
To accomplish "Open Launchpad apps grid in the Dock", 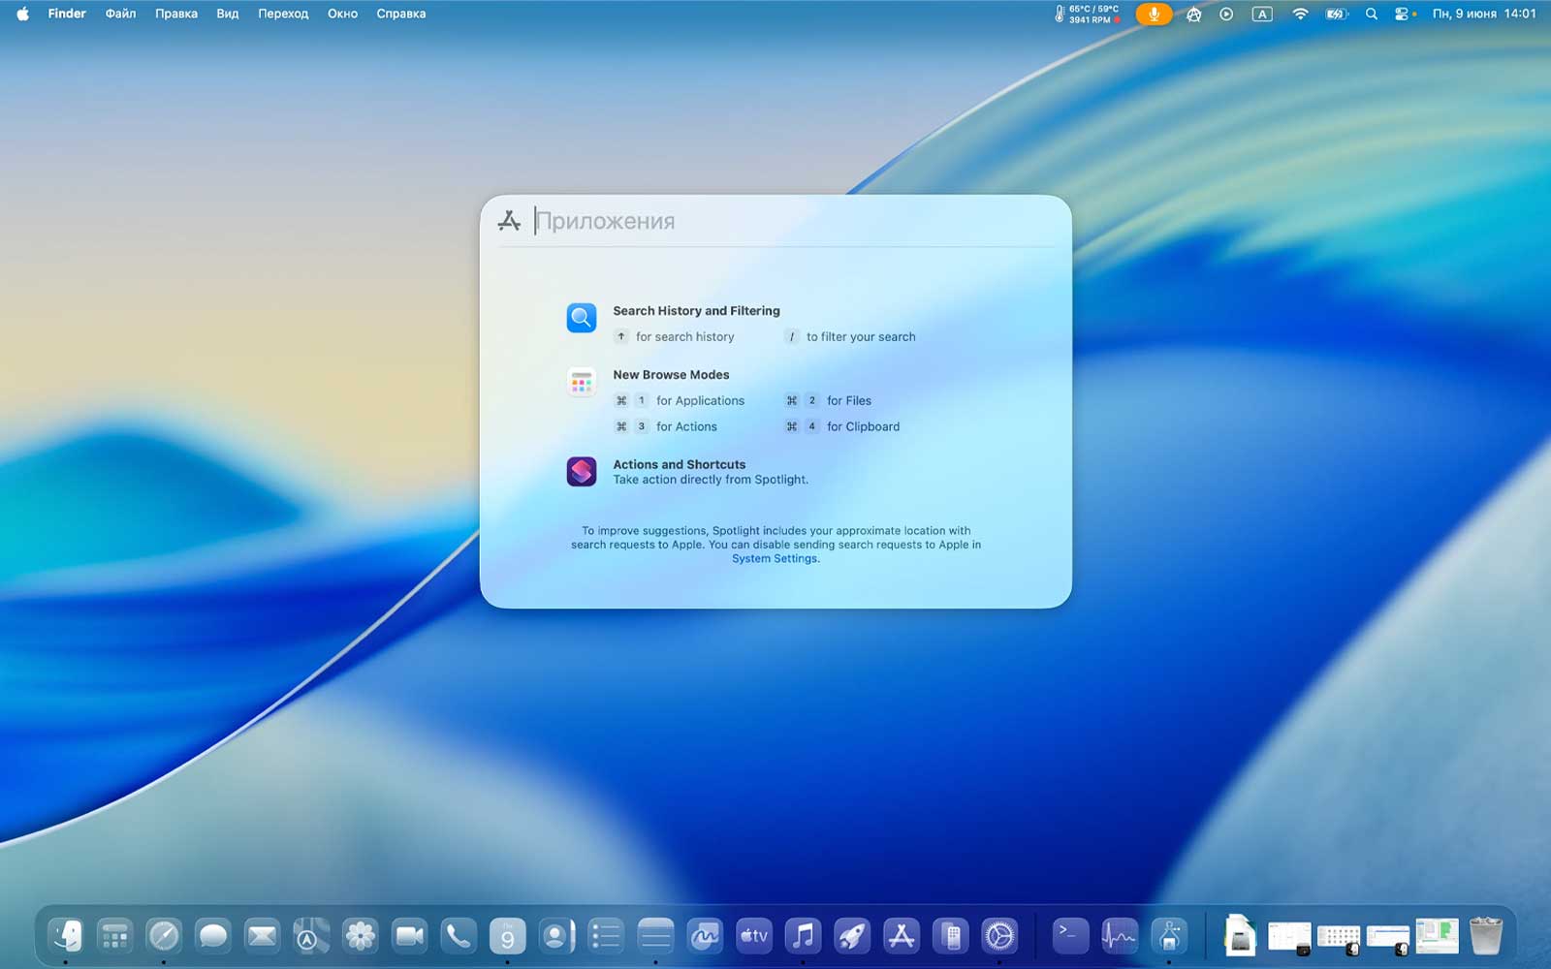I will coord(115,936).
